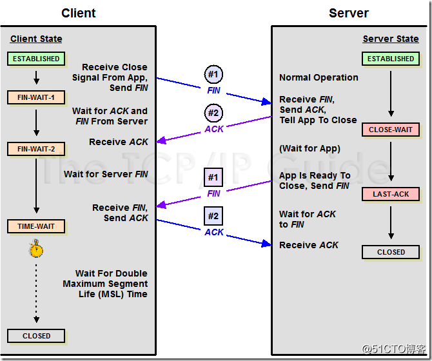Screen dimensions: 432x361
Task: Click the Client title
Action: tap(79, 13)
